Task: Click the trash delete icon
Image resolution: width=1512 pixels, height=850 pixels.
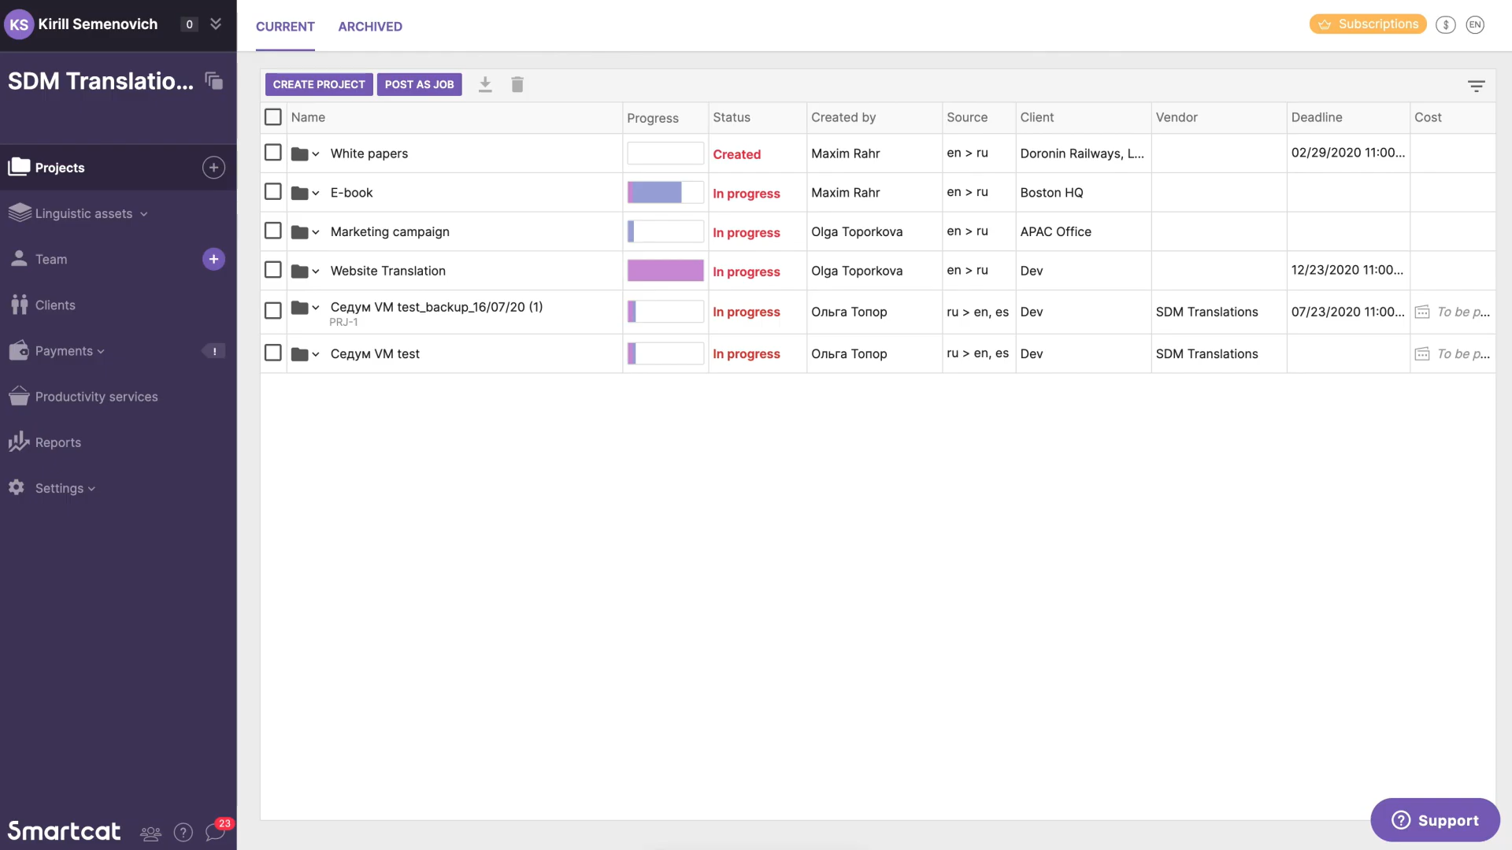Action: (517, 84)
